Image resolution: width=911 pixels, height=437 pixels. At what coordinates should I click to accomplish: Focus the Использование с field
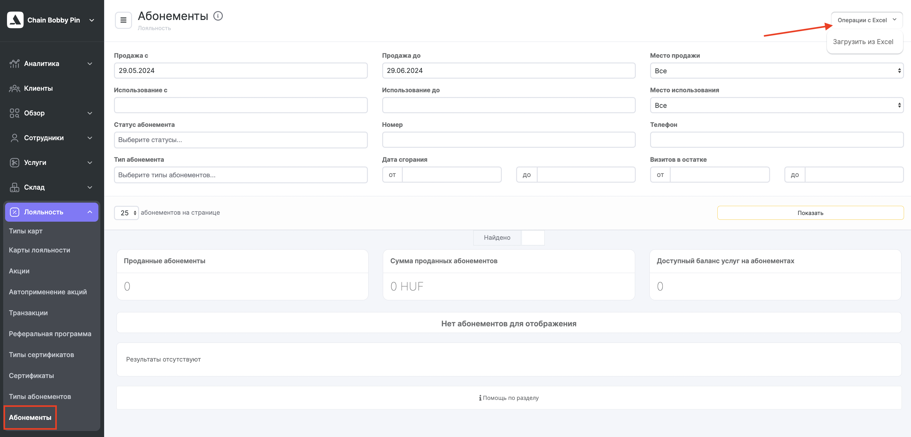241,105
